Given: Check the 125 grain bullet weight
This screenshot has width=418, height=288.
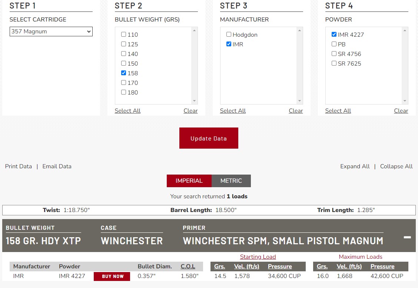Looking at the screenshot, I should (x=124, y=44).
